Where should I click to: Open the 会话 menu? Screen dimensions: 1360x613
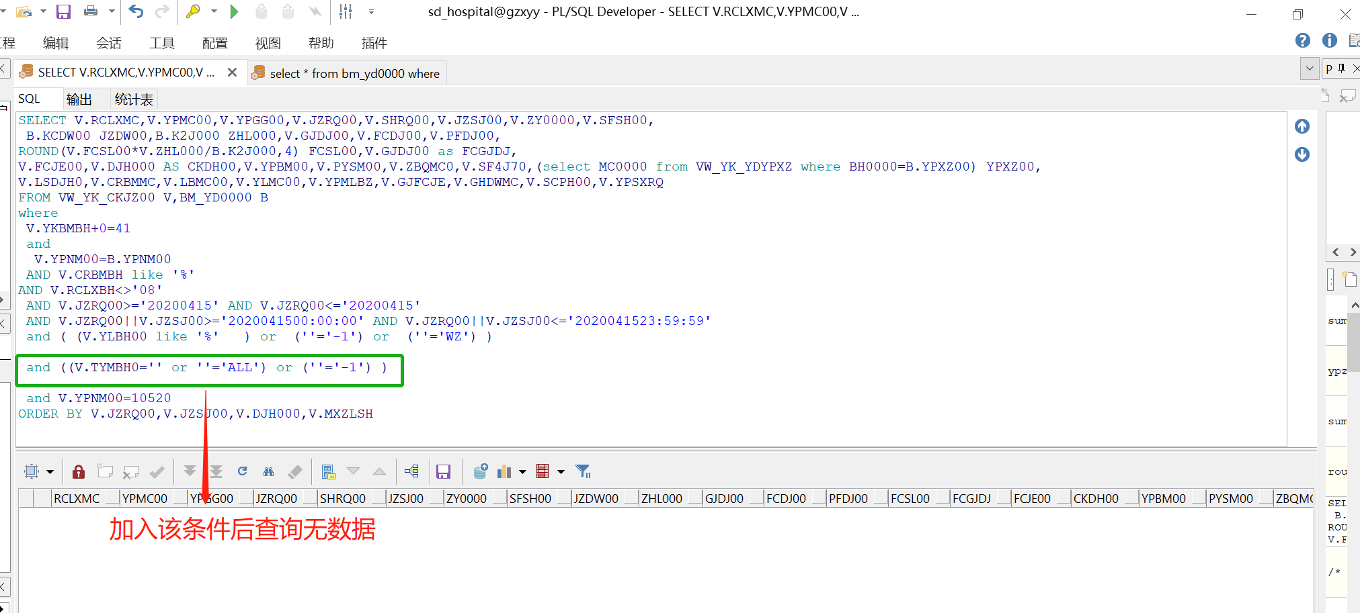[109, 43]
